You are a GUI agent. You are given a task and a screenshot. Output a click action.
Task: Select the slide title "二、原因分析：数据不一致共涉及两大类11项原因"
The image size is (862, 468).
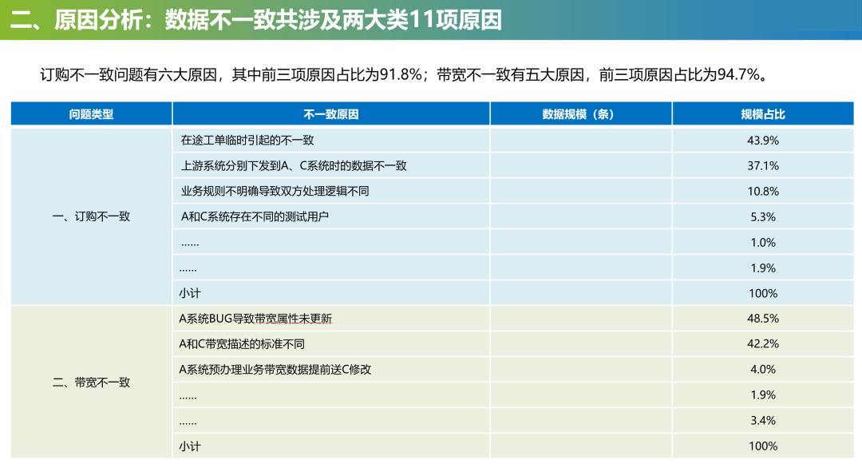[x=256, y=20]
